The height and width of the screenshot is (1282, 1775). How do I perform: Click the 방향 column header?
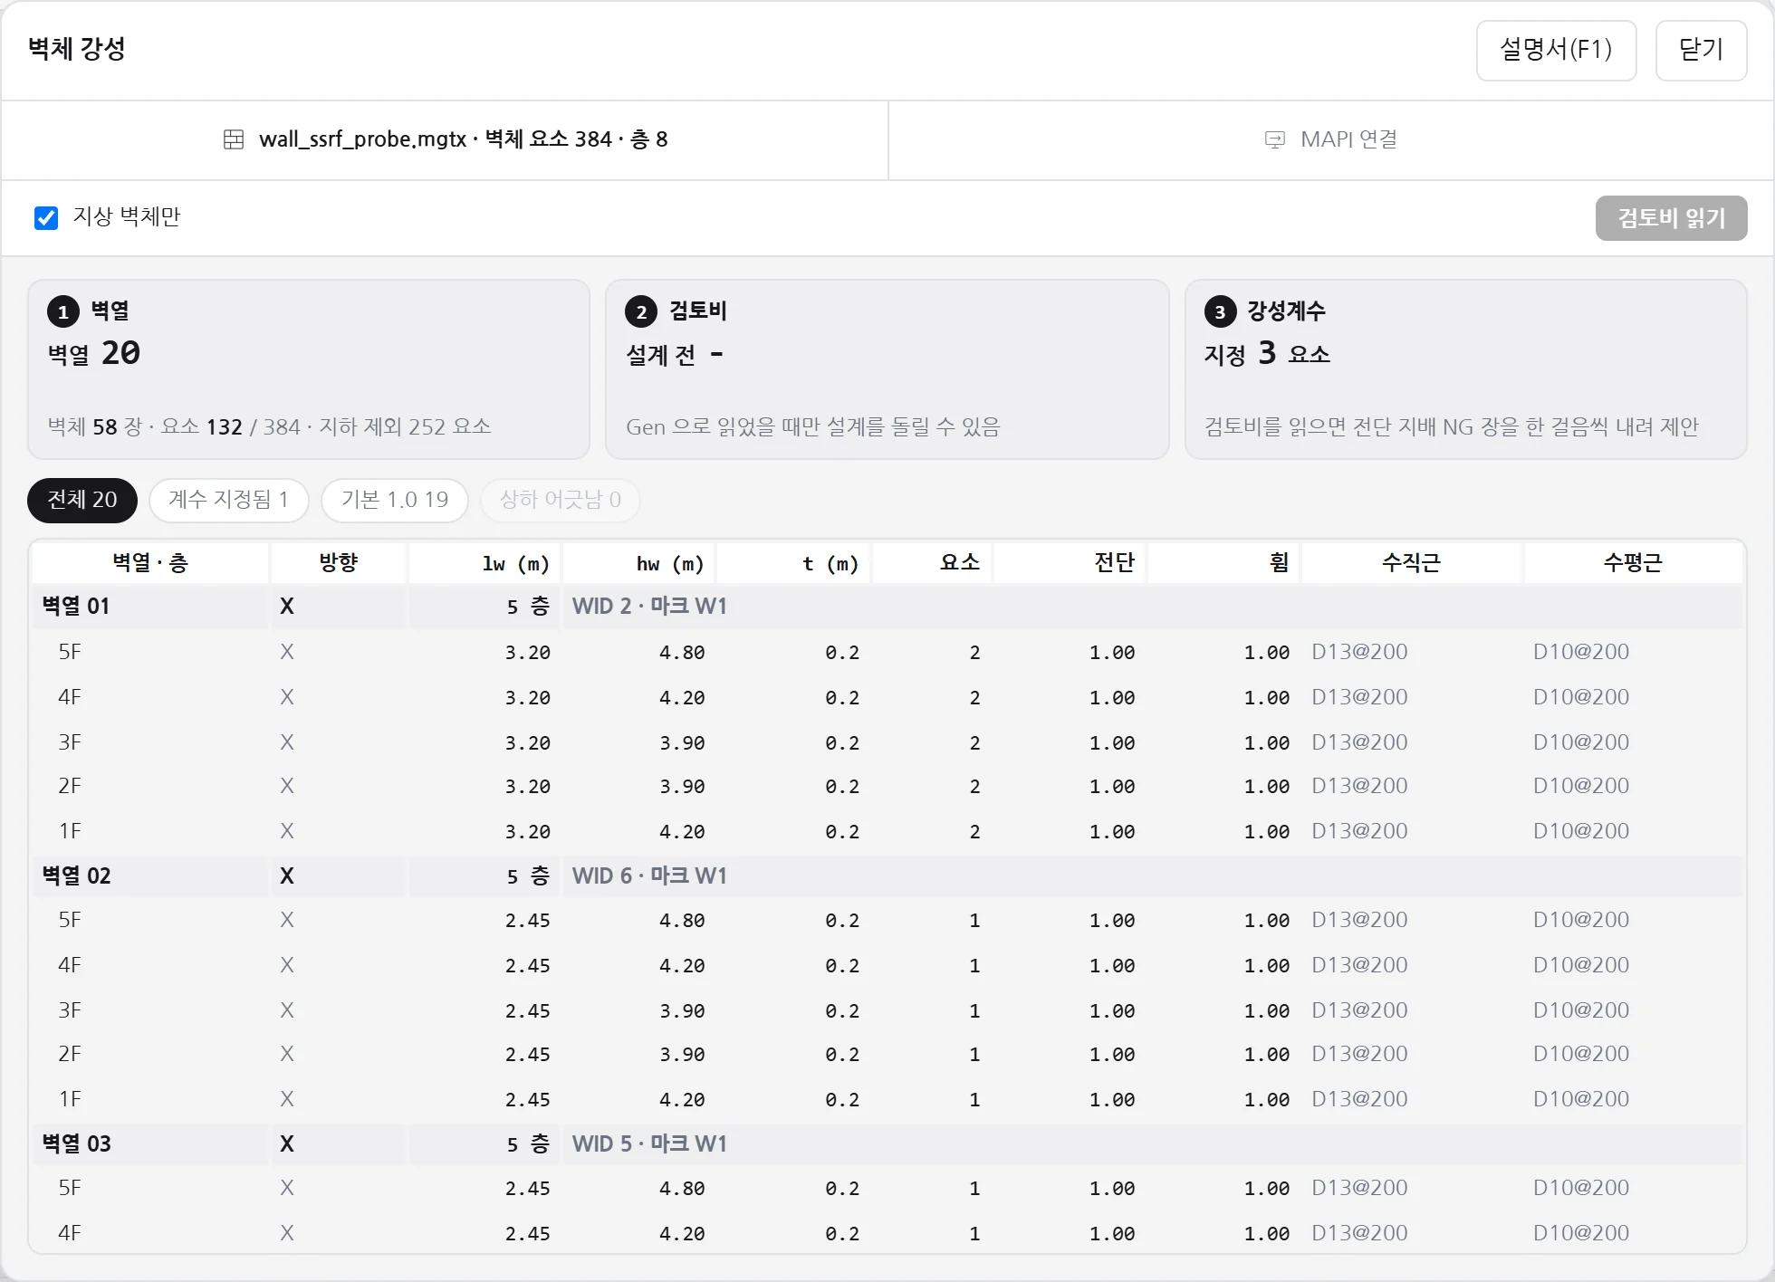tap(339, 563)
